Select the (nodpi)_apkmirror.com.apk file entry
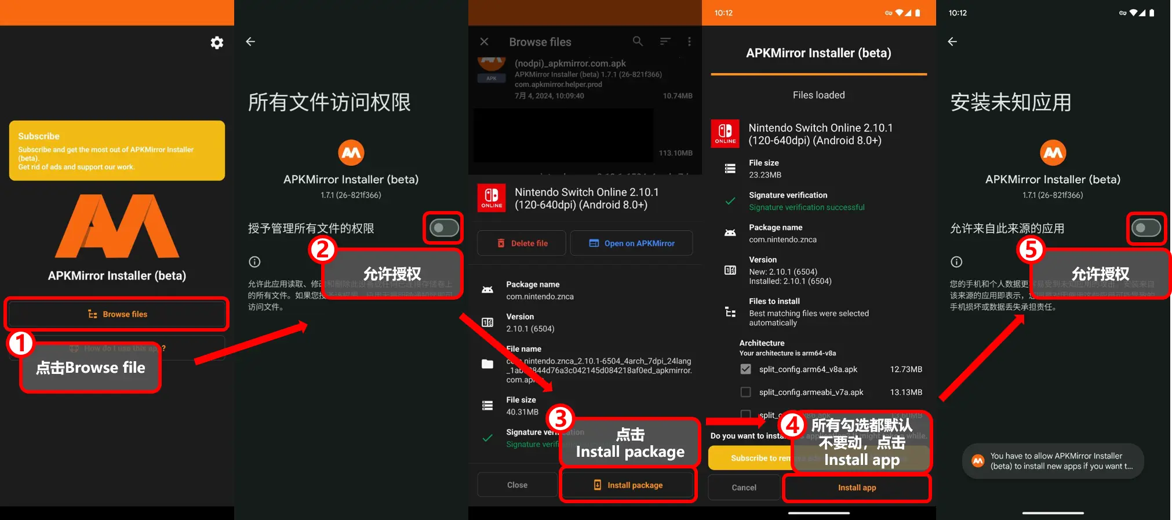The image size is (1172, 520). (x=585, y=79)
